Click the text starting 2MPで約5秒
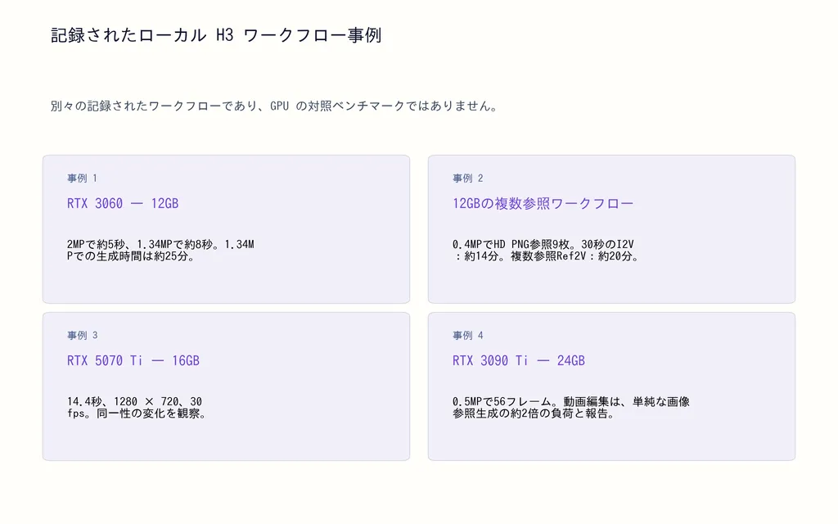The height and width of the screenshot is (524, 838). tap(161, 251)
